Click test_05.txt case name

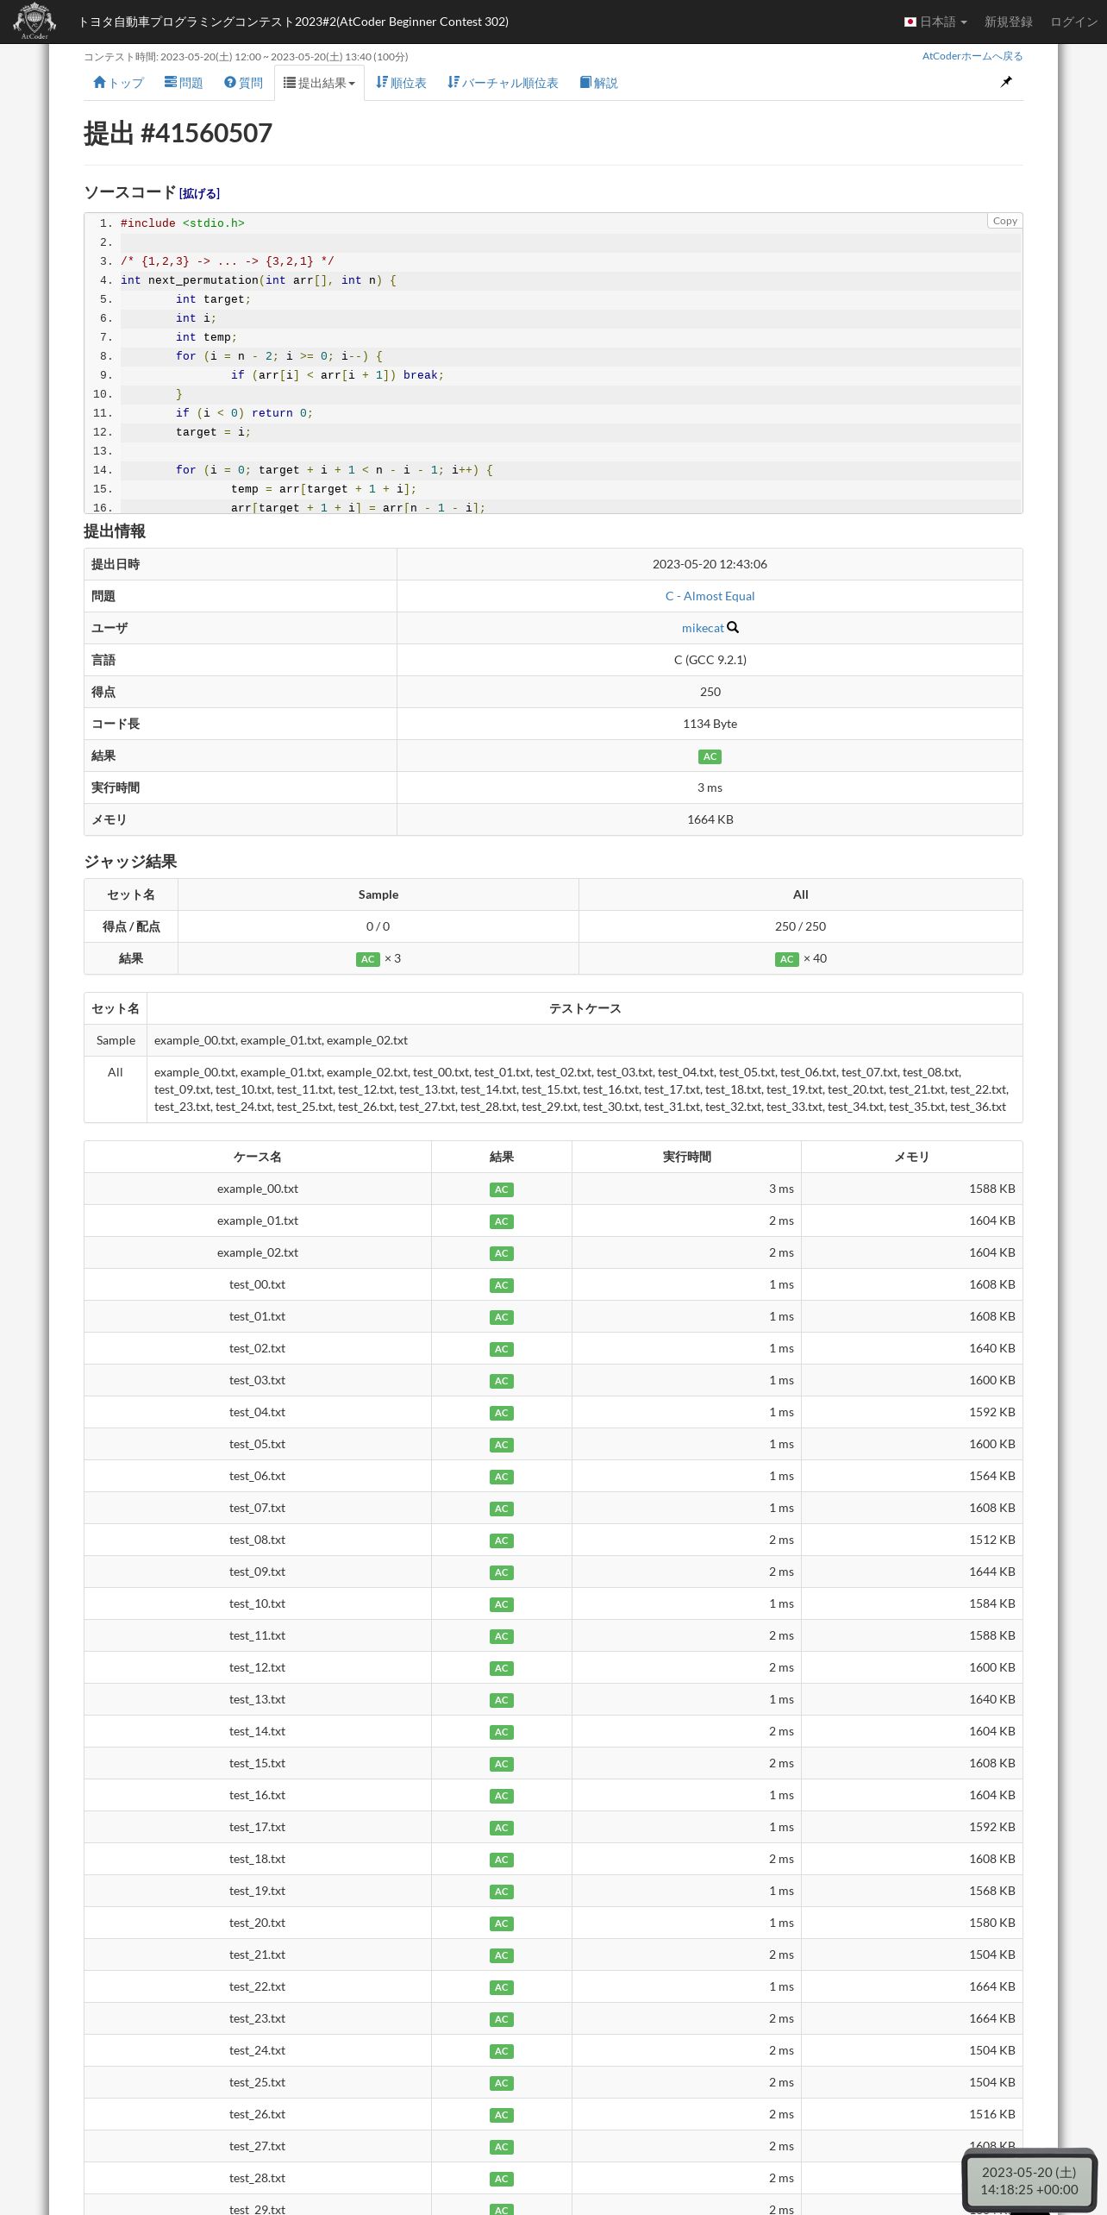click(x=257, y=1444)
